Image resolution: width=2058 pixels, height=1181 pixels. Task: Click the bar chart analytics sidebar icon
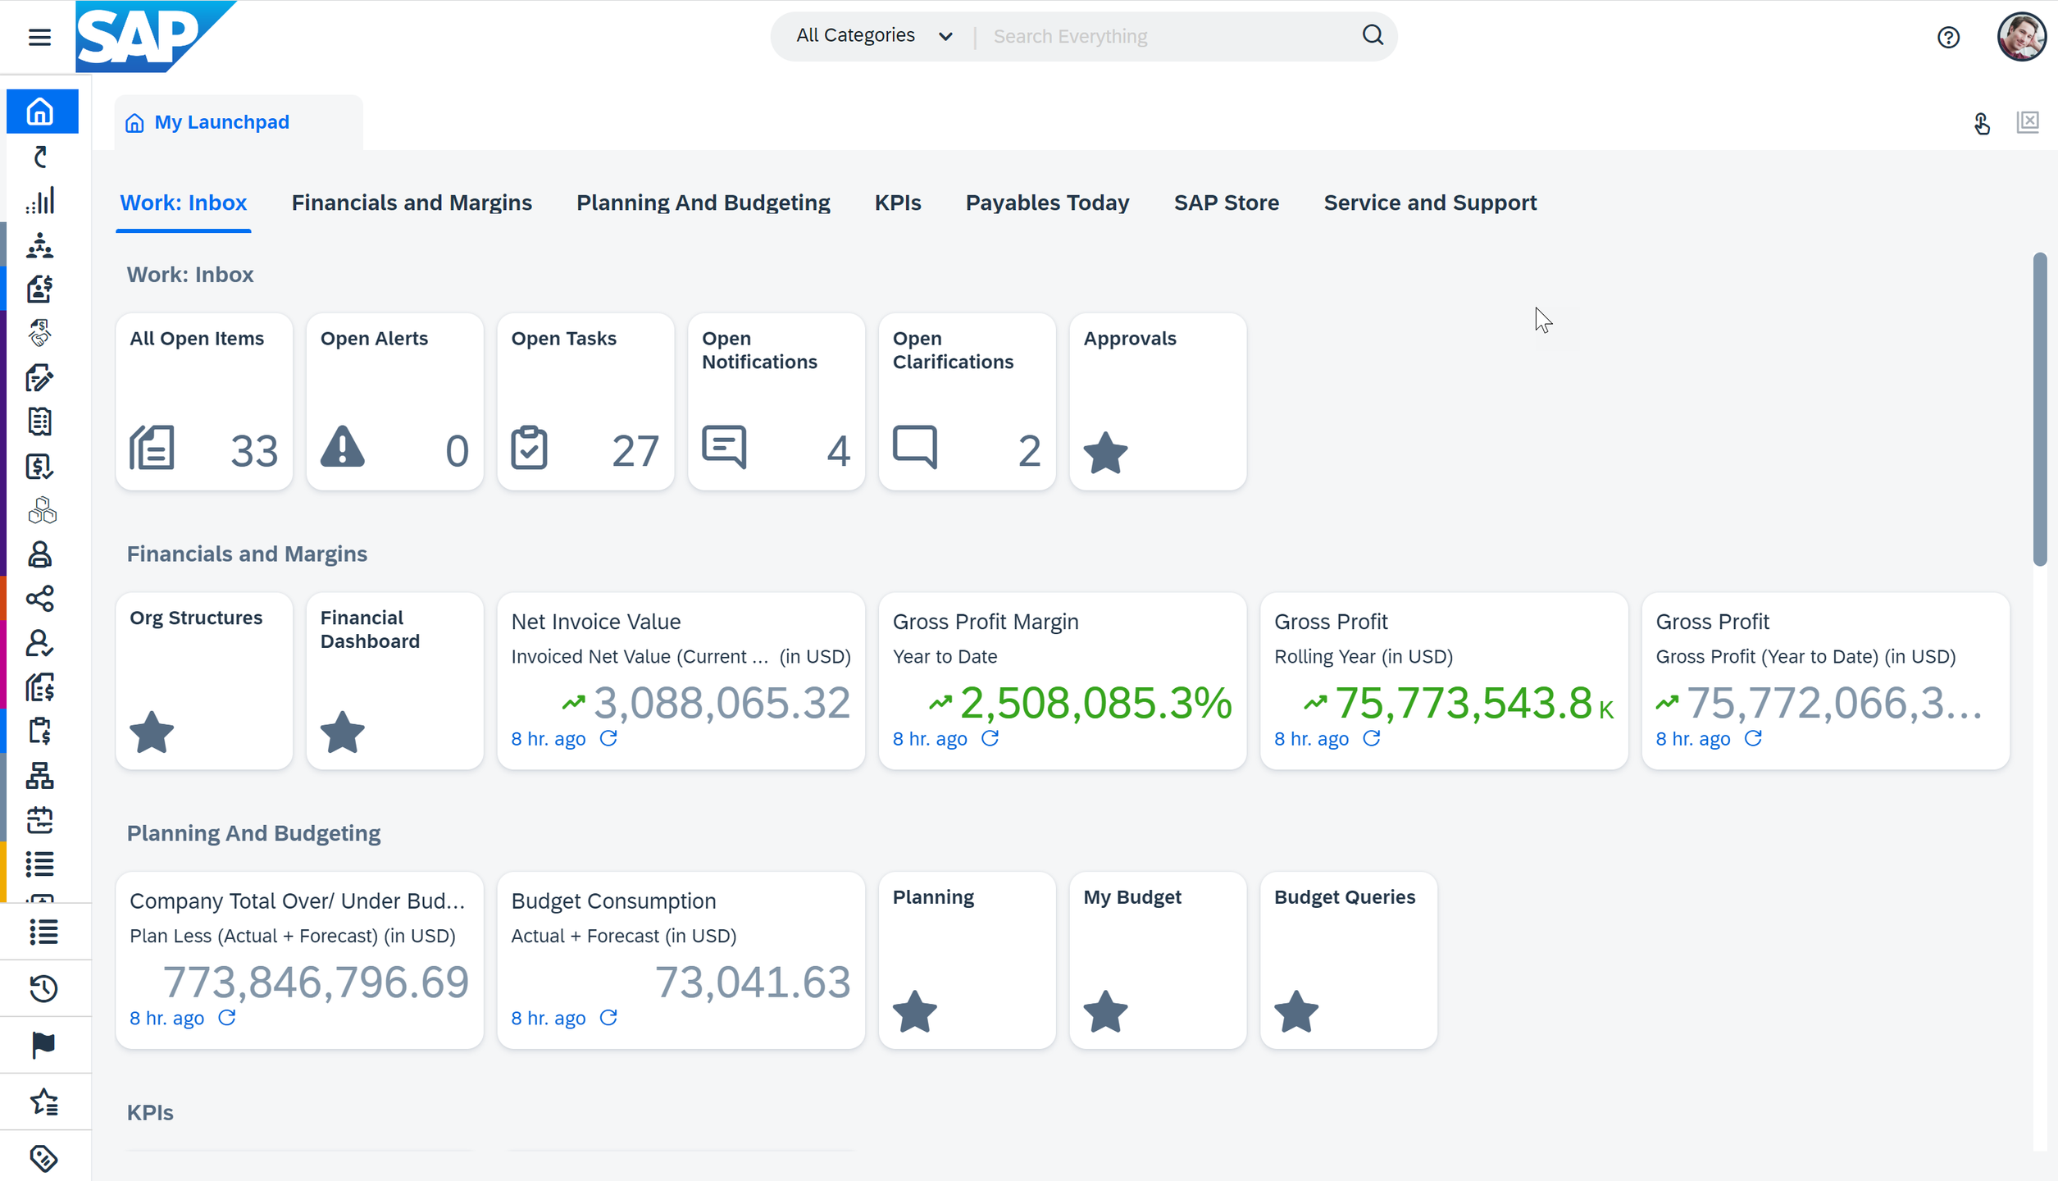40,201
